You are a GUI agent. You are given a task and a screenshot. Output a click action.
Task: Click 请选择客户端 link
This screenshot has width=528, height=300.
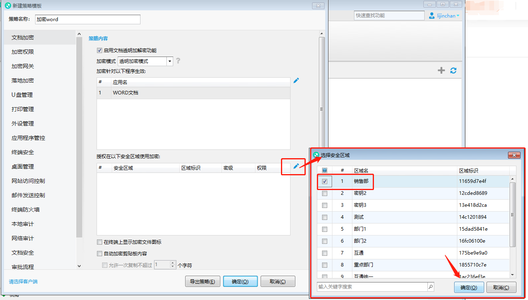coord(23,282)
